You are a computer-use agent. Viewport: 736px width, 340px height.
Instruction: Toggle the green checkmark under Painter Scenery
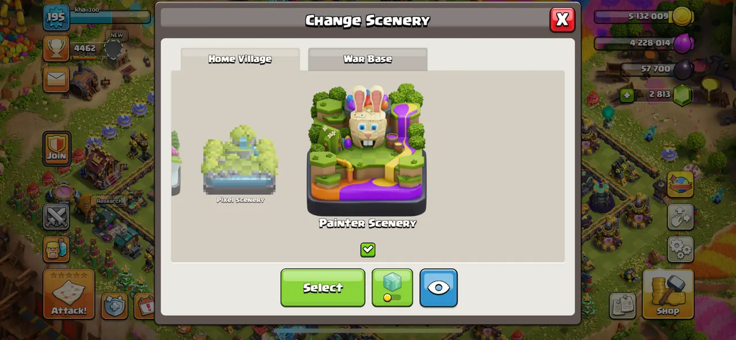tap(368, 250)
